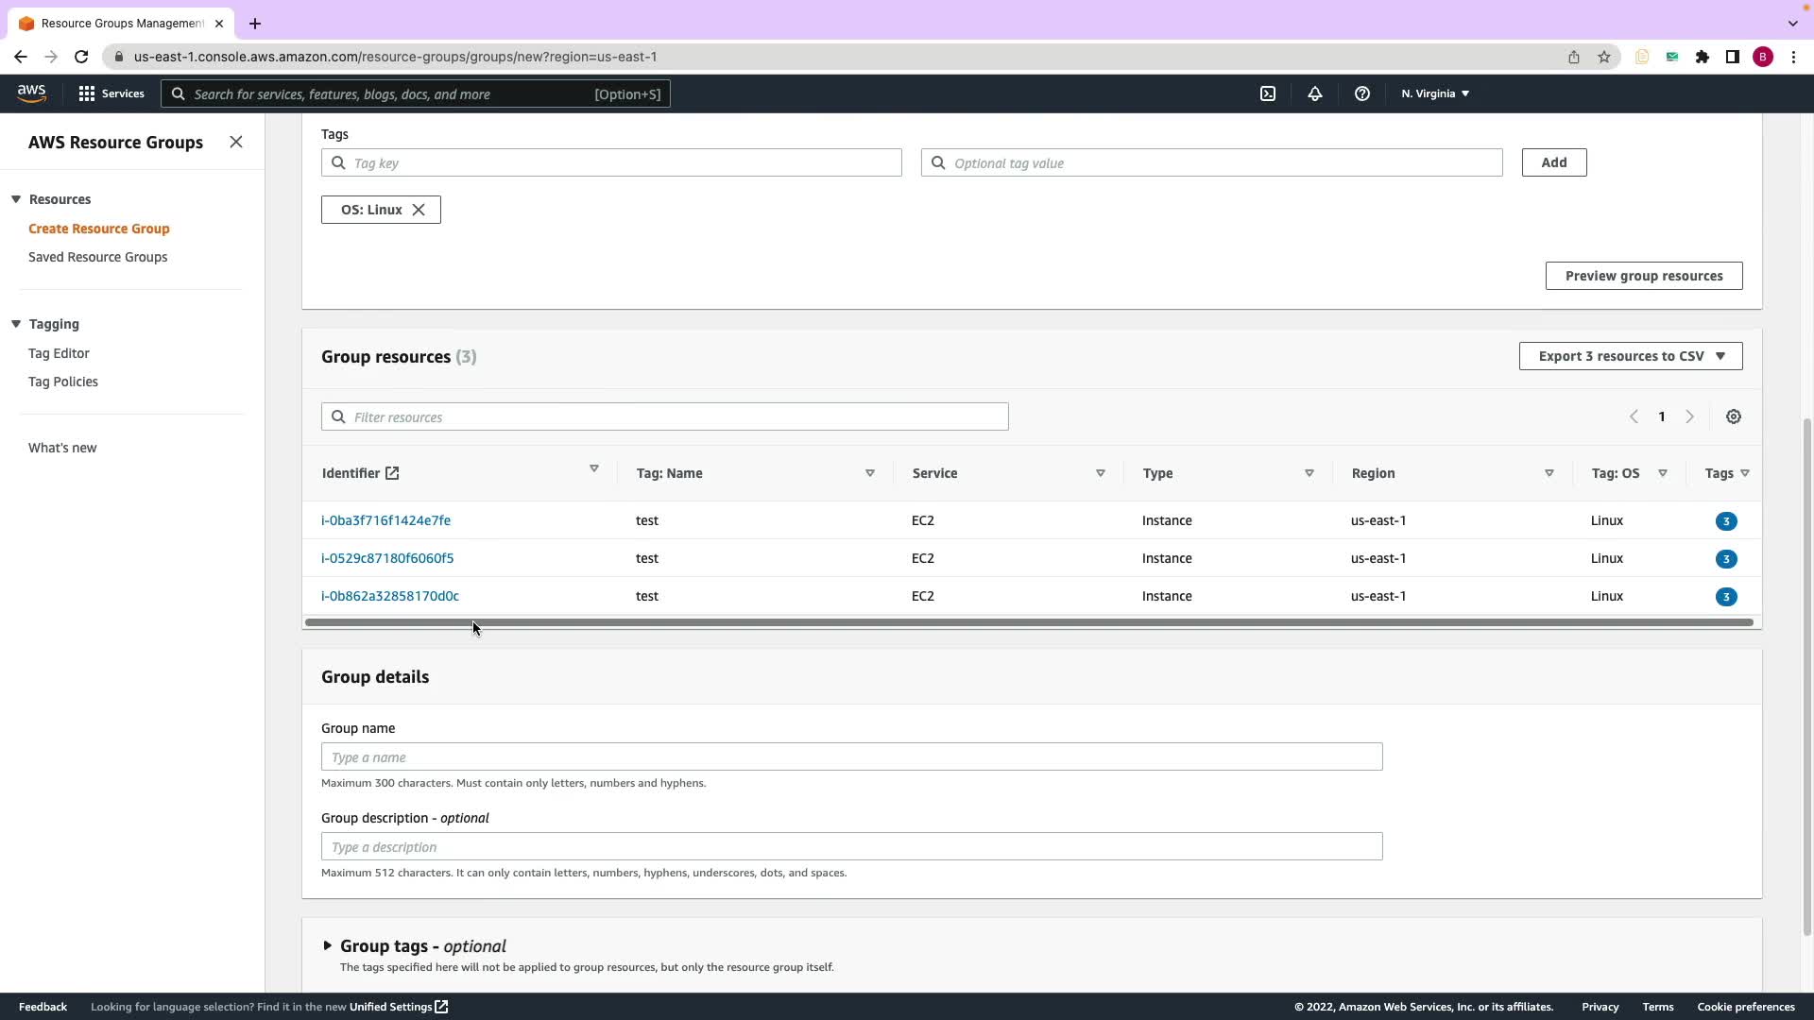Image resolution: width=1814 pixels, height=1020 pixels.
Task: Open instance link i-0529c87180f6060f5
Action: click(387, 558)
